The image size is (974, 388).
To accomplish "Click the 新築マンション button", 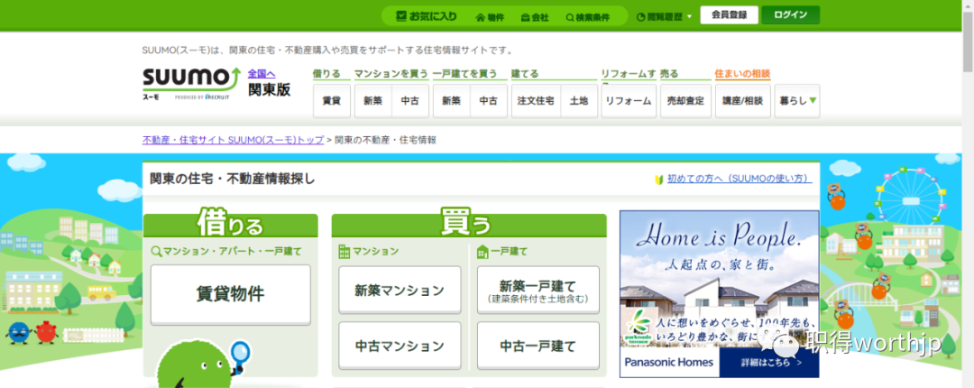I will pyautogui.click(x=400, y=290).
